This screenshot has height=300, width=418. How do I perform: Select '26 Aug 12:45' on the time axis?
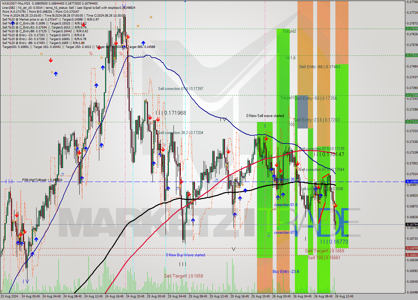[x=344, y=296]
